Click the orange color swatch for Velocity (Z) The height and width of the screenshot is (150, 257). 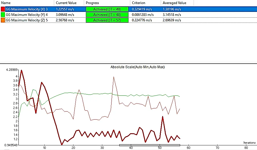[x=3, y=20]
